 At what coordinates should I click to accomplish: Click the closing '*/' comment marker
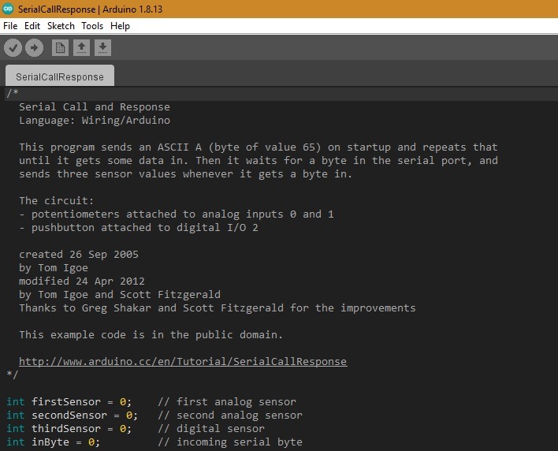(13, 375)
